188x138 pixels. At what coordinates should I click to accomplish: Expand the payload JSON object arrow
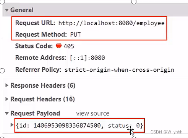(12, 125)
